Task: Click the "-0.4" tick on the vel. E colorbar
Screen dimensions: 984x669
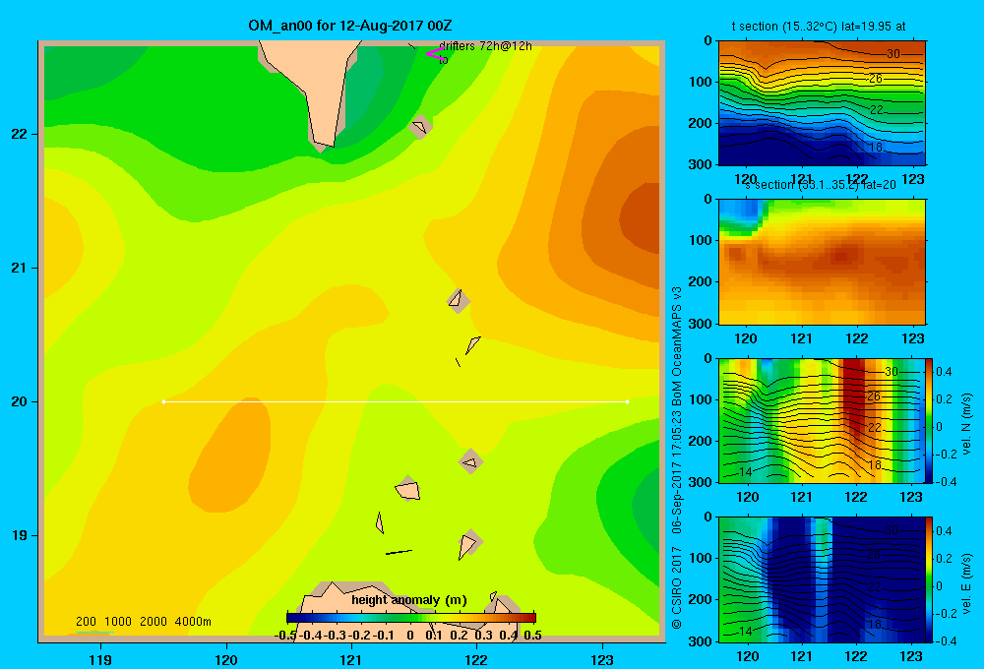Action: click(x=946, y=640)
